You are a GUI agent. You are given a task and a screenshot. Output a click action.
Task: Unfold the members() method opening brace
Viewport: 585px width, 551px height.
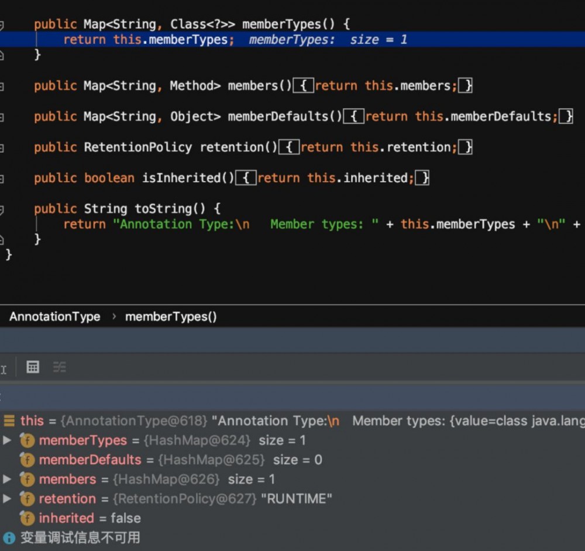[x=303, y=86]
